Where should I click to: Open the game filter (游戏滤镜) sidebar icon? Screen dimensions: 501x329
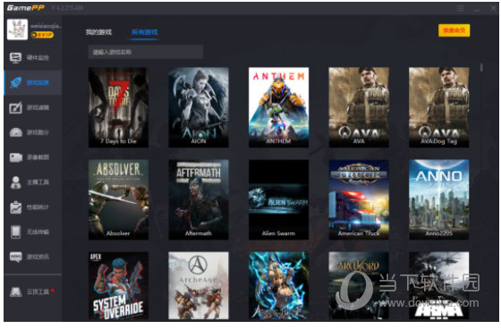point(15,107)
